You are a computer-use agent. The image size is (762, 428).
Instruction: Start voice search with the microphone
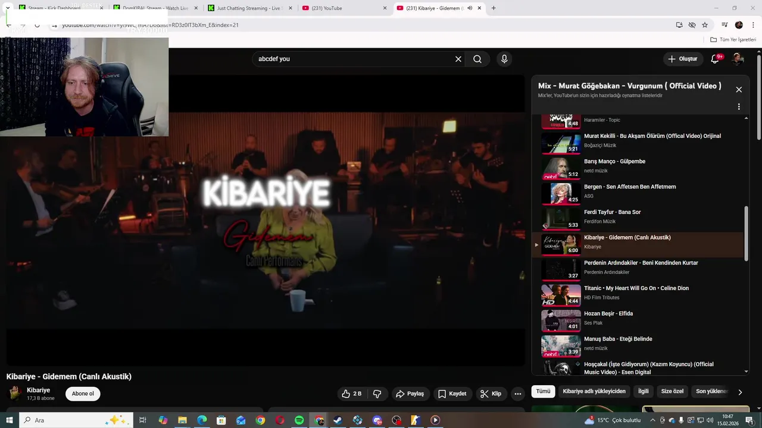click(x=504, y=59)
